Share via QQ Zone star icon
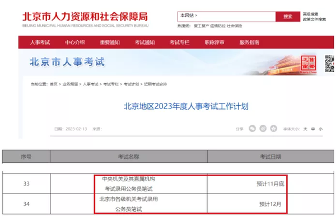Viewport: 336px width, 217px height. coord(273,129)
